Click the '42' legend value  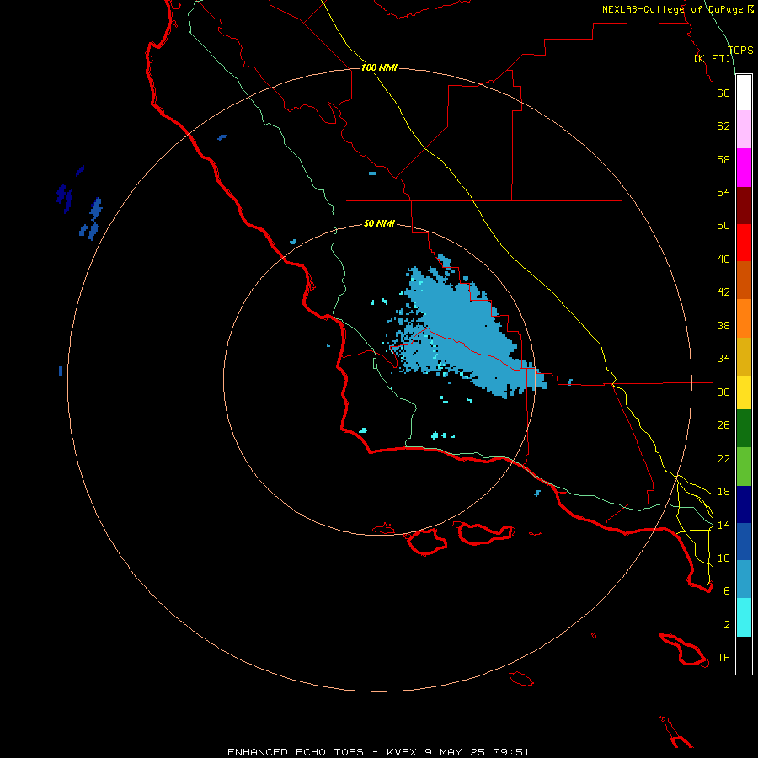(723, 292)
